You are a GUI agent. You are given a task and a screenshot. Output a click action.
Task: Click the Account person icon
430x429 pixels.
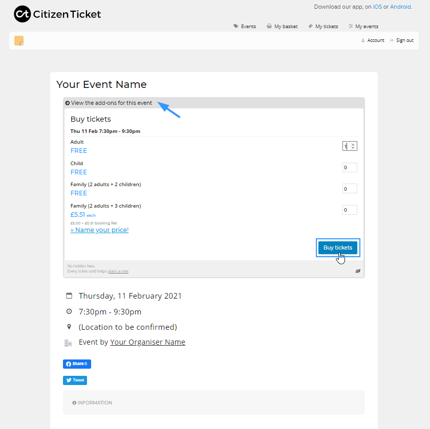click(x=363, y=40)
